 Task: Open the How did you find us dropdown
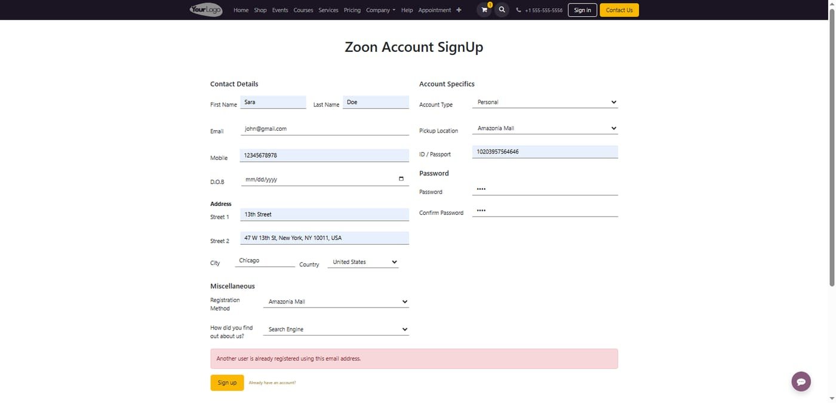tap(336, 329)
